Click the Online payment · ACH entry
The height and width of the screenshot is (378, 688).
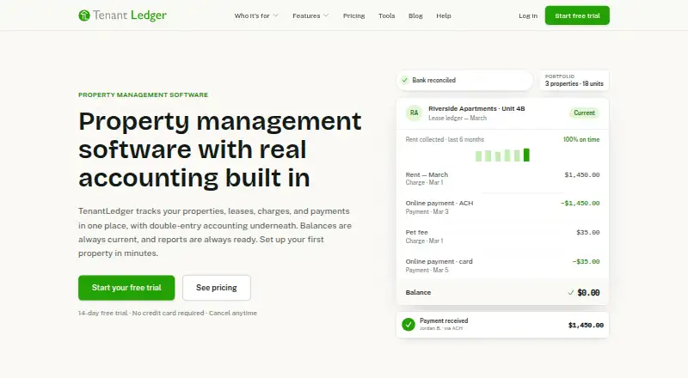pos(439,203)
